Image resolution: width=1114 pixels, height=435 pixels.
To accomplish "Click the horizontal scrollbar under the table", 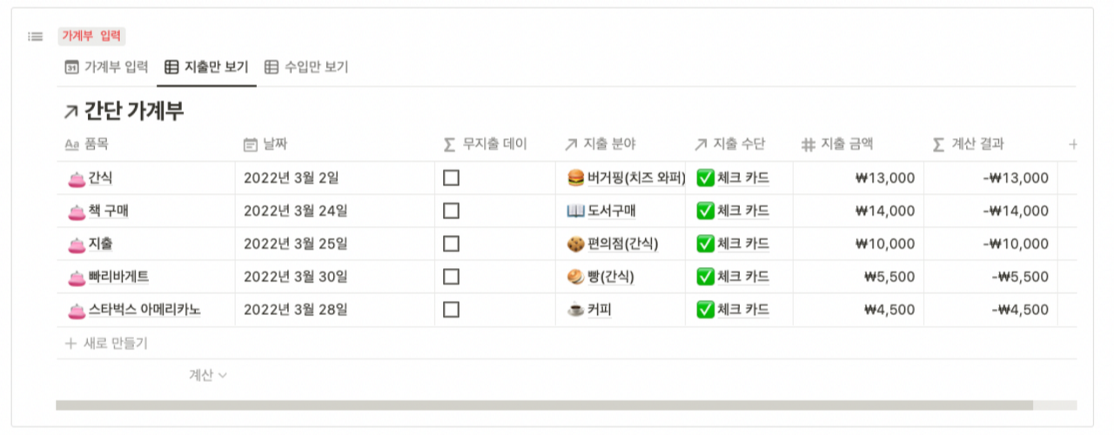I will (544, 405).
